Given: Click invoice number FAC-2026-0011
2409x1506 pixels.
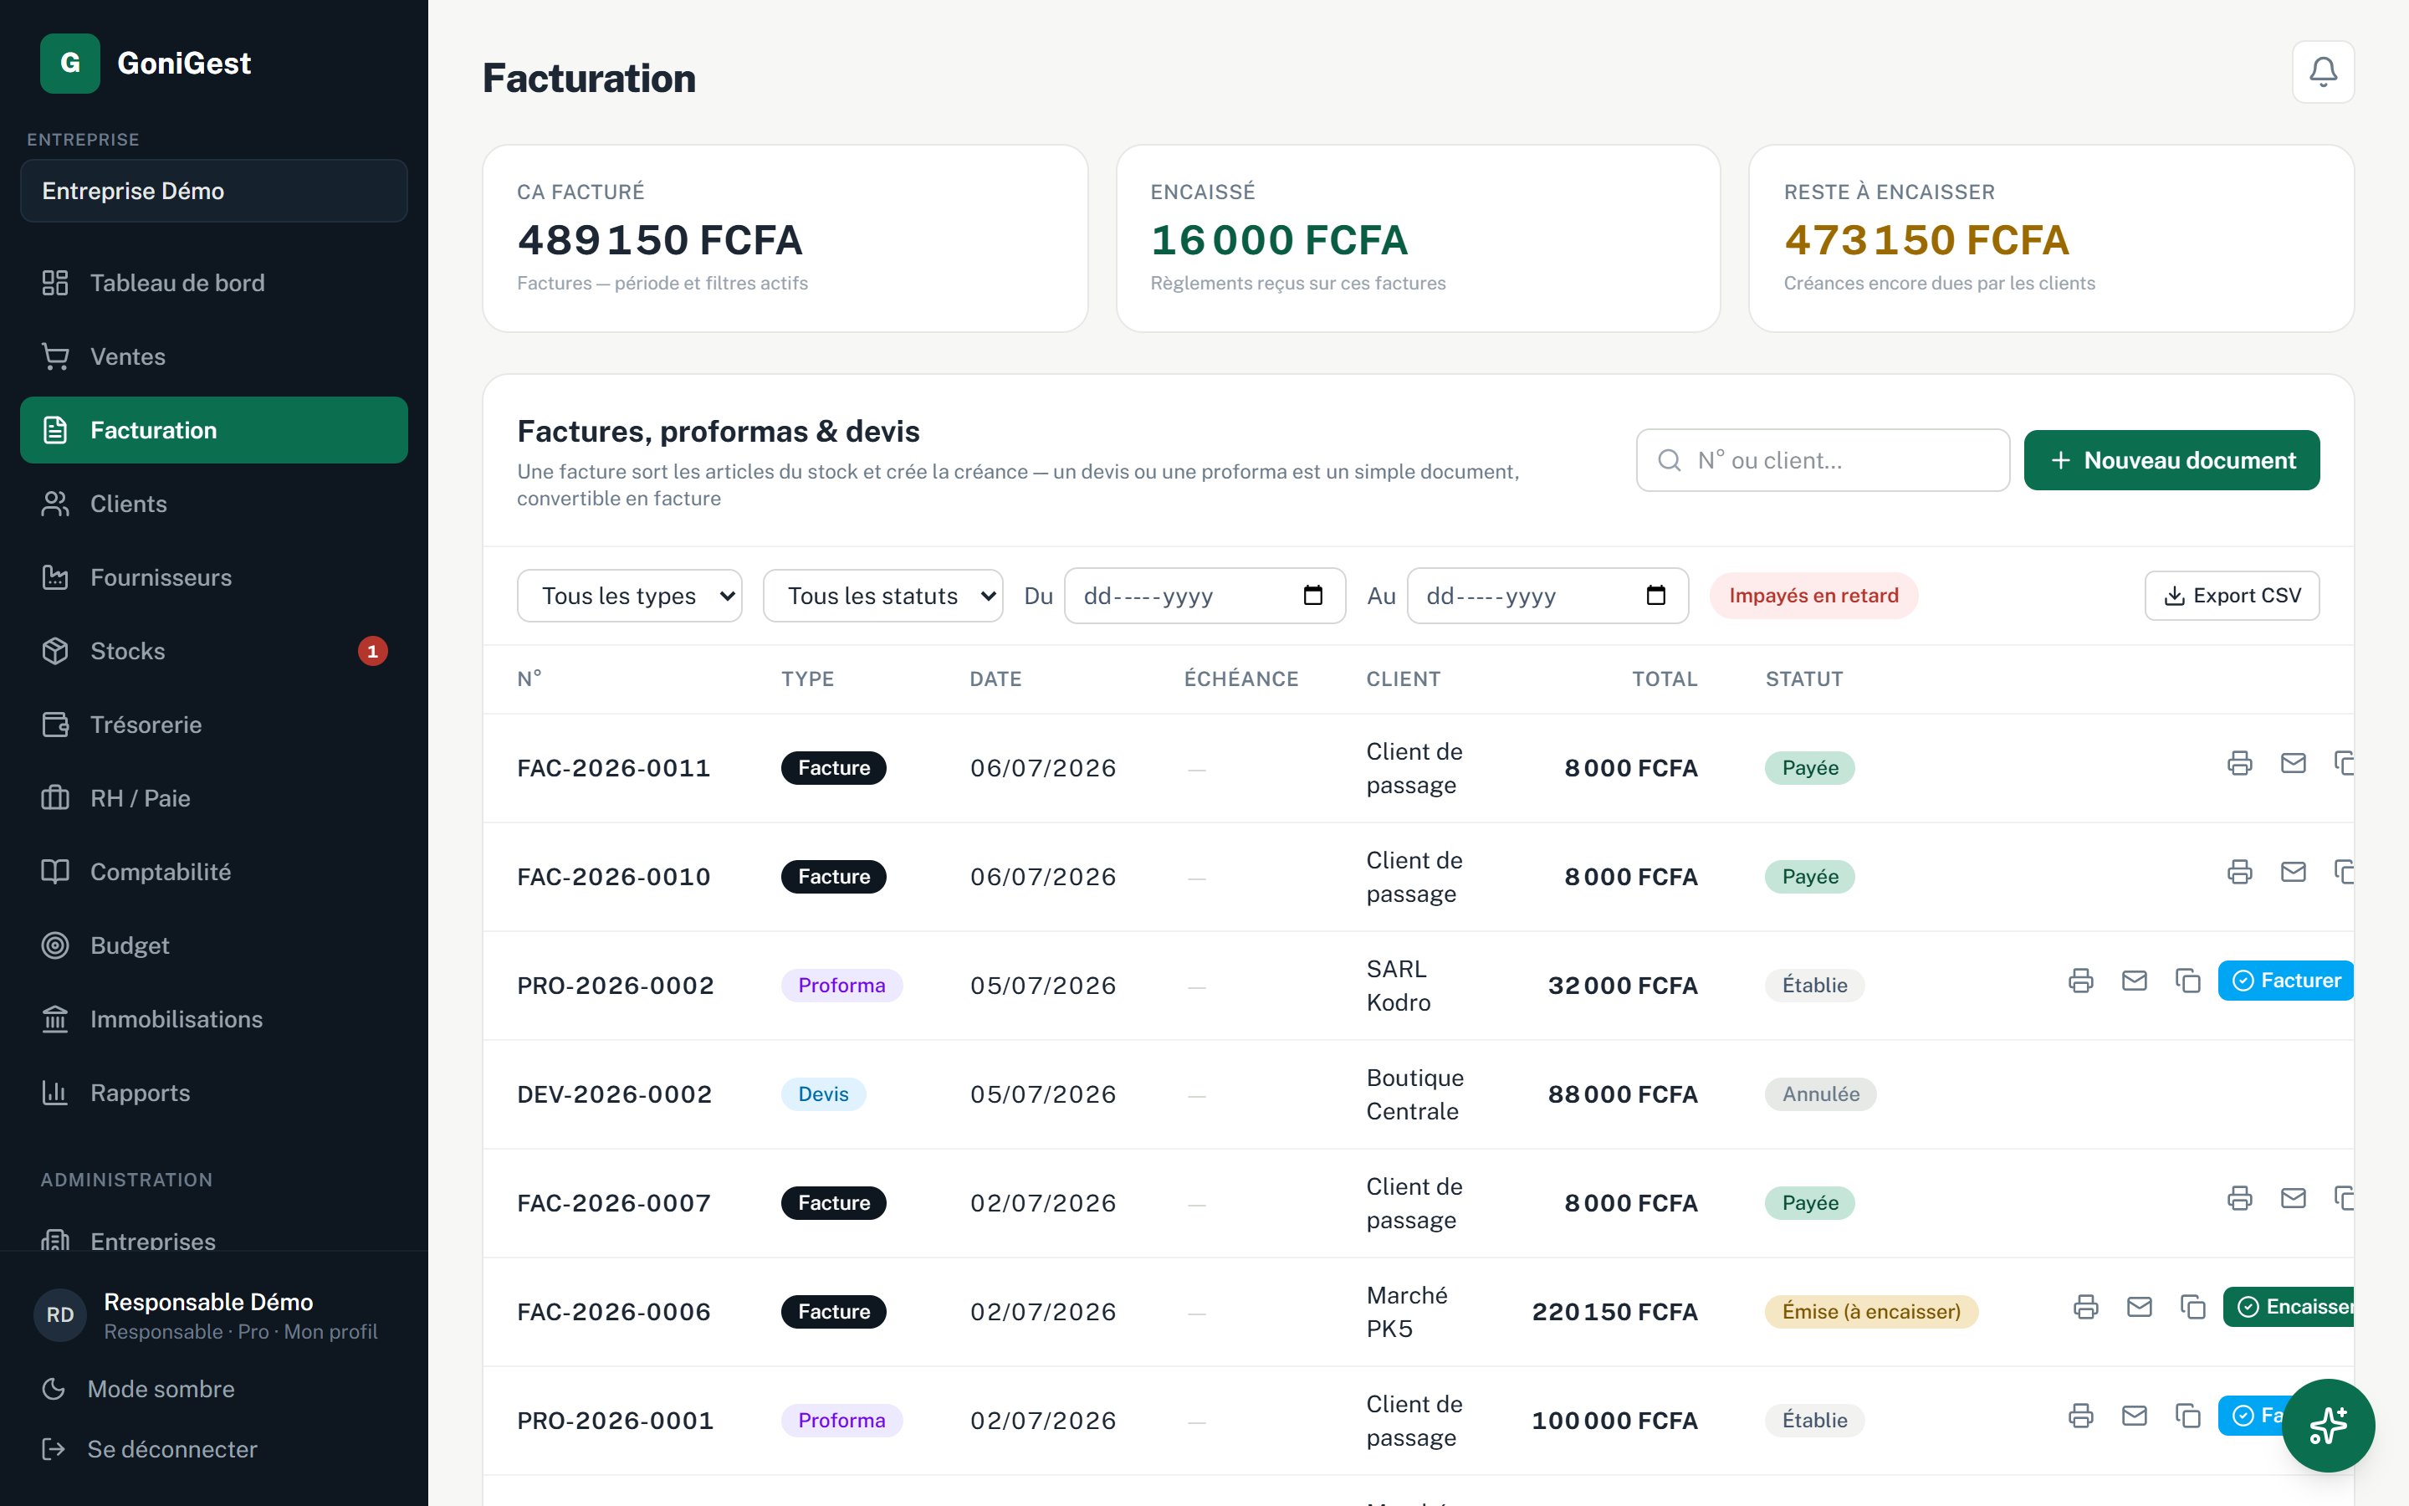Looking at the screenshot, I should [613, 768].
